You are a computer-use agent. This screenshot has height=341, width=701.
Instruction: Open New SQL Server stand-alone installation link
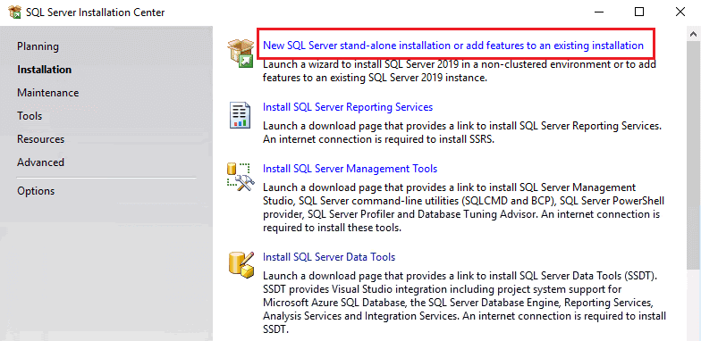point(452,46)
